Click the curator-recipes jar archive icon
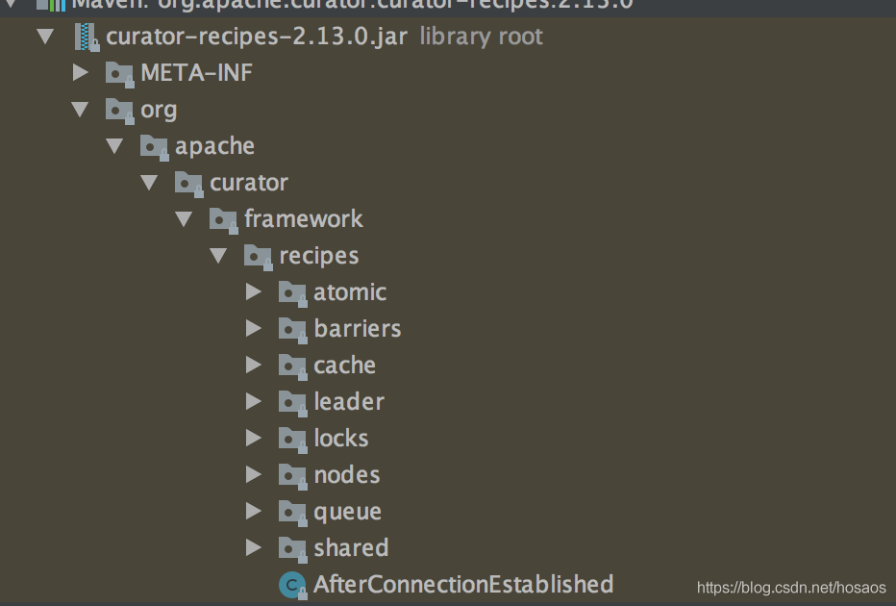Screen dimensions: 896x606 87,38
